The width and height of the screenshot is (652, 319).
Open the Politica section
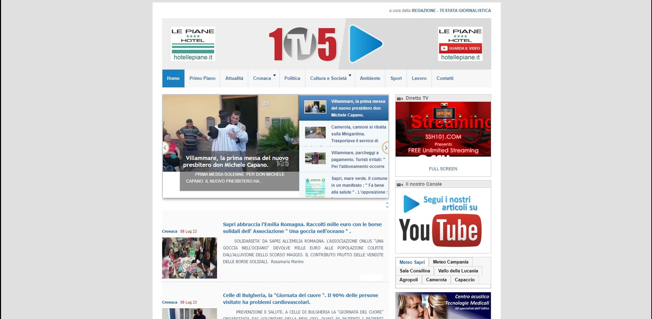(x=292, y=78)
